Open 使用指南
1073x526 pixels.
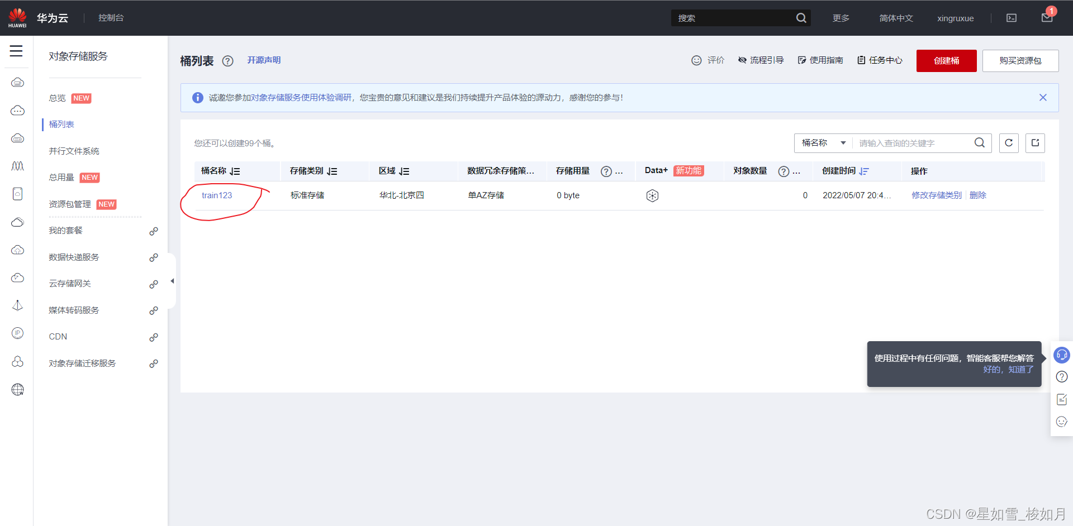click(820, 60)
